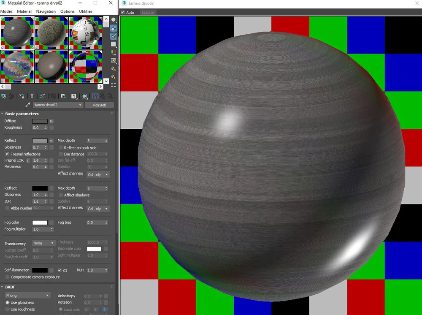
Task: Open the Material ID Channel icon
Action: point(73,96)
